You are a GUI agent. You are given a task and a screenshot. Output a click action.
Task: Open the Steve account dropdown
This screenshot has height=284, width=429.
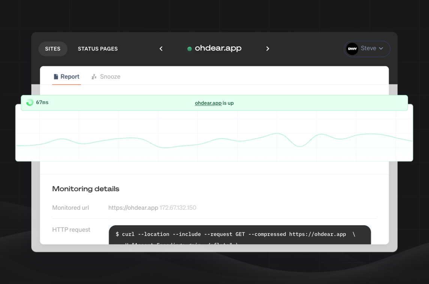367,49
